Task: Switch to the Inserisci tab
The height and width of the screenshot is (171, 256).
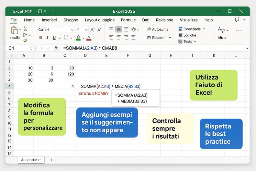Action: (x=49, y=20)
